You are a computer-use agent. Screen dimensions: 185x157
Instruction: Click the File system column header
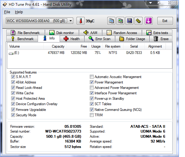113,46
